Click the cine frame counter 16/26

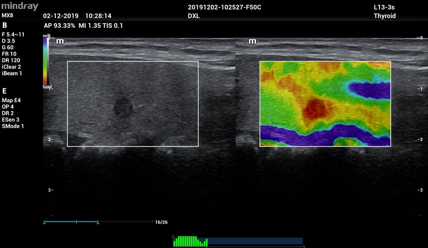click(x=161, y=222)
